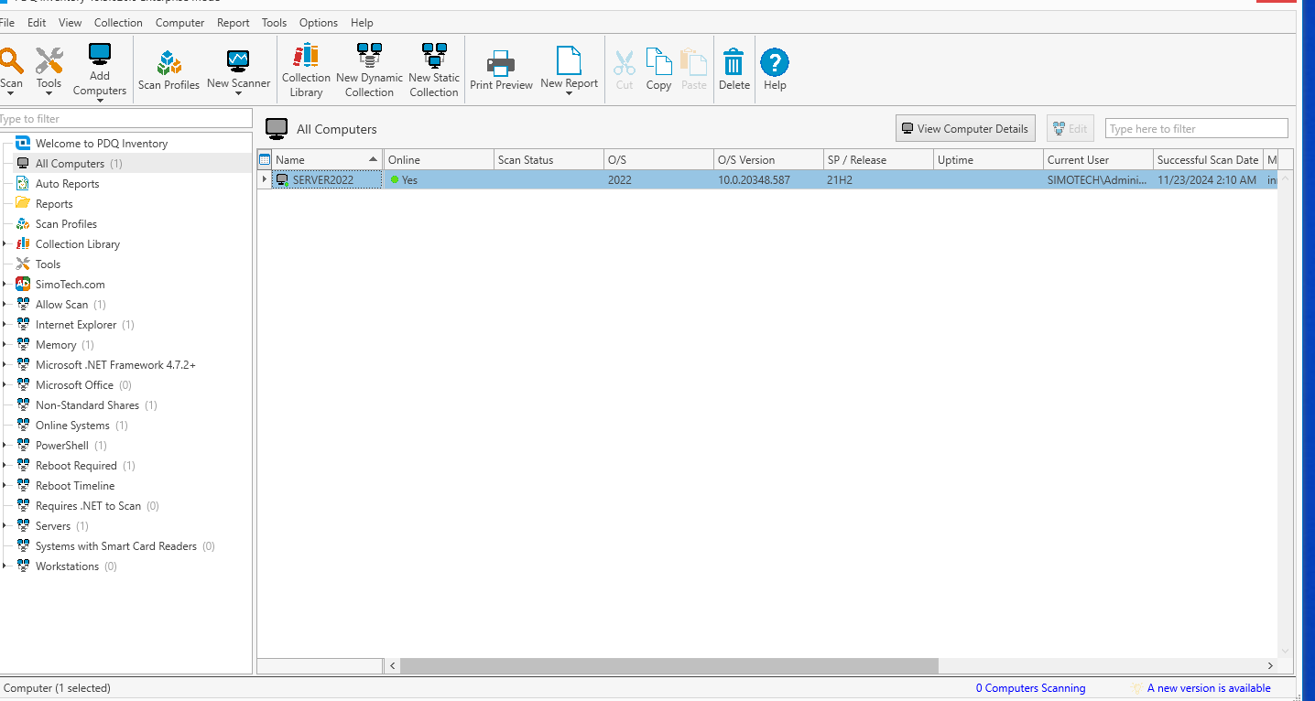The width and height of the screenshot is (1315, 701).
Task: Select Systems with Smart Card Readers
Action: (x=115, y=546)
